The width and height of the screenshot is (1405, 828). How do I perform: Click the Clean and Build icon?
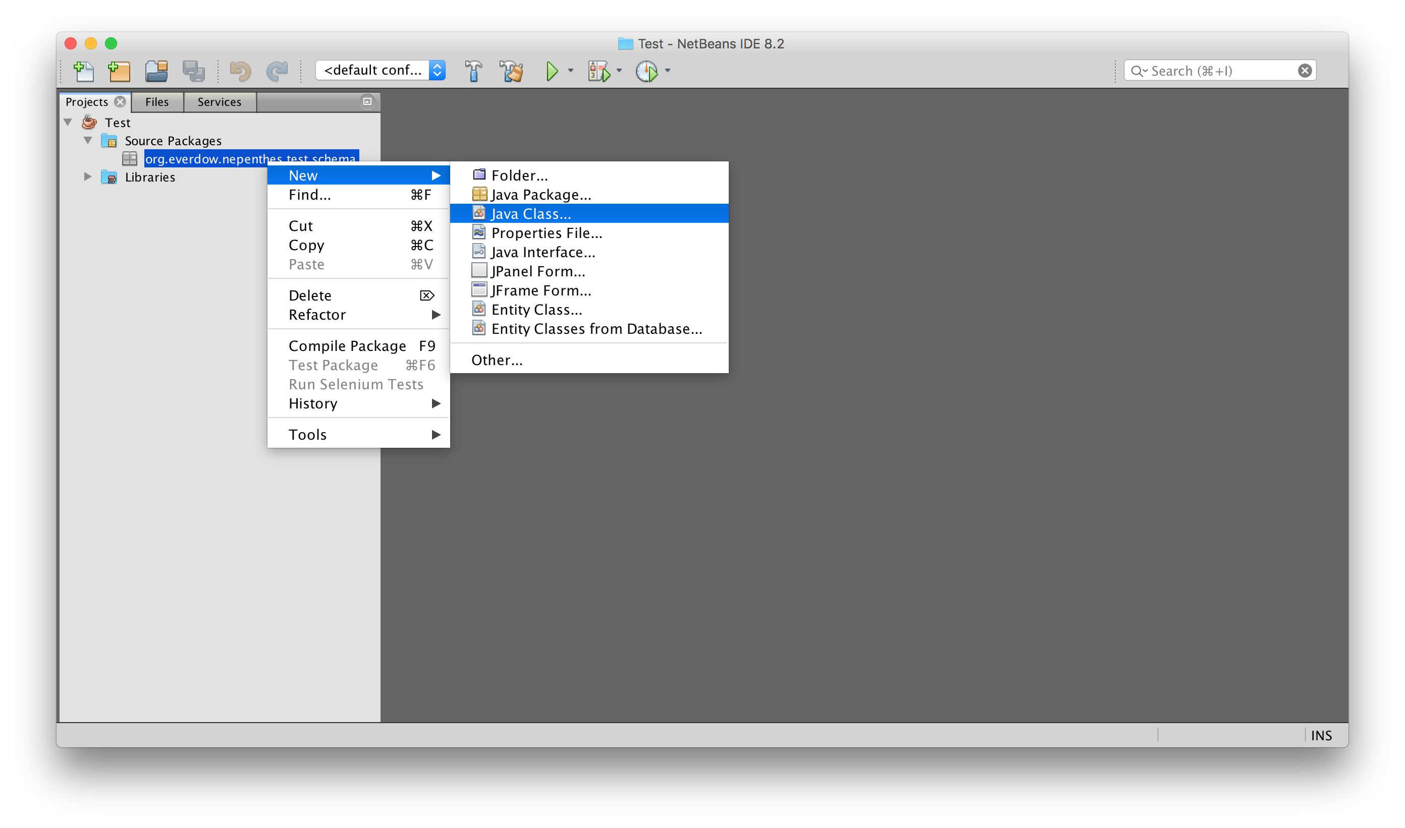(512, 71)
